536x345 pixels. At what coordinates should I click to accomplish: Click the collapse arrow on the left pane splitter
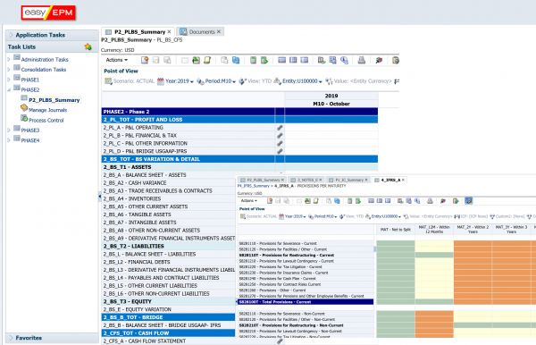tap(99, 197)
